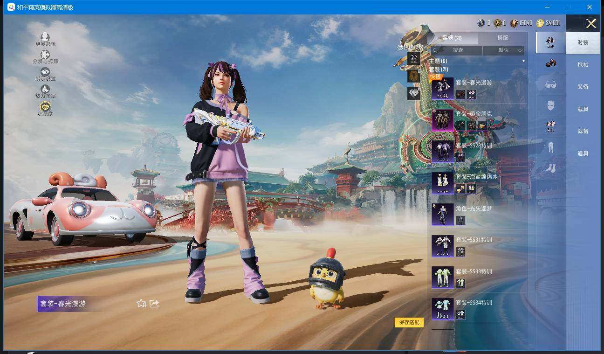Open the 载具 category tab
This screenshot has height=354, width=604.
(x=583, y=109)
